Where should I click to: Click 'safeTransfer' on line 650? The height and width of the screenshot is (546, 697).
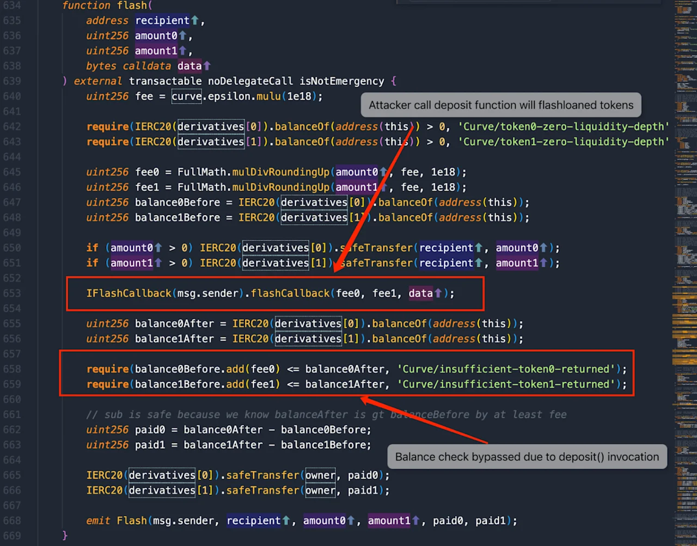coord(377,248)
